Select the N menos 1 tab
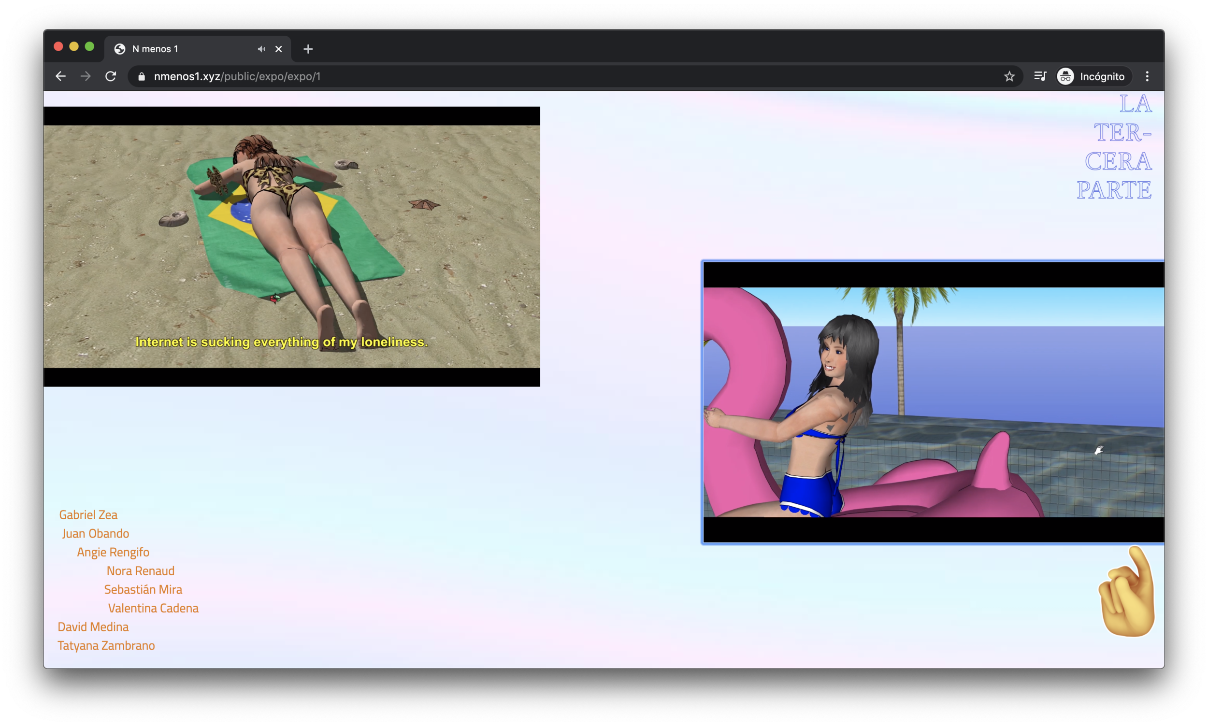This screenshot has width=1208, height=726. 198,49
